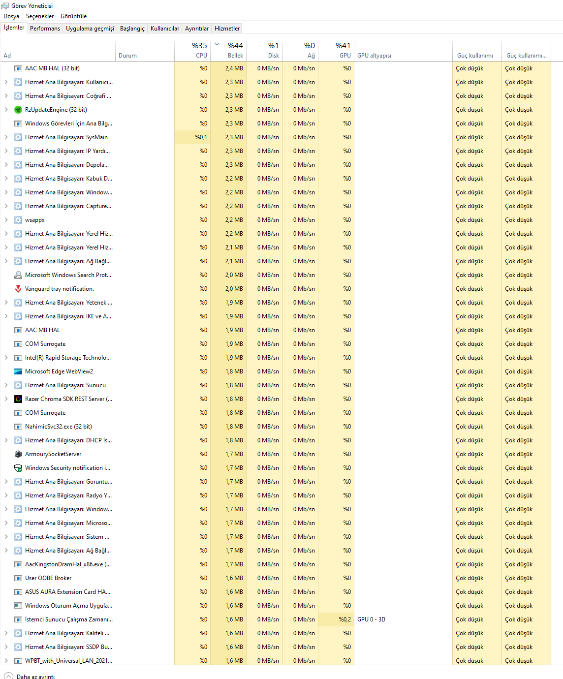This screenshot has height=679, width=563.
Task: Sort processes by CPU column header
Action: 192,50
